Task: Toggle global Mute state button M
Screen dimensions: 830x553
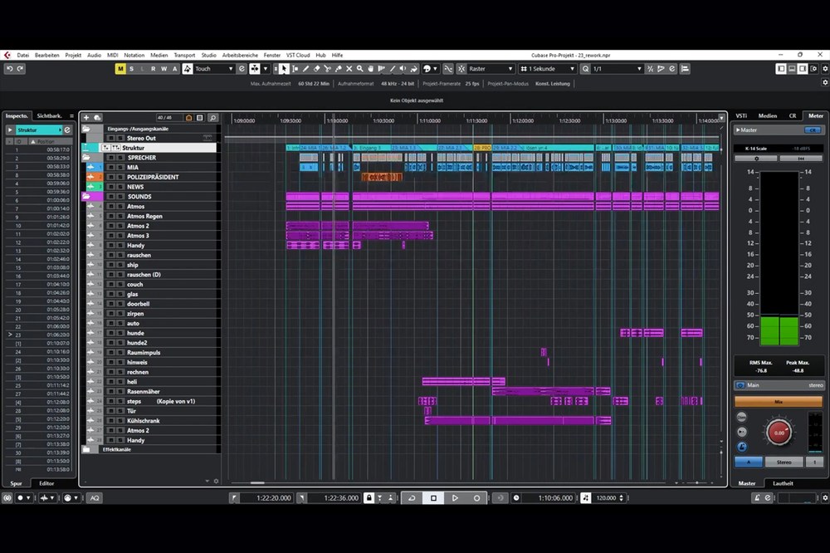Action: point(120,69)
